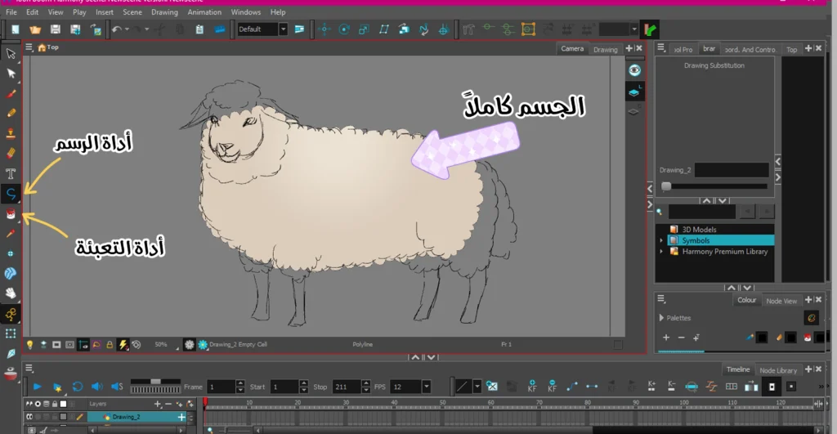Switch to the Drawing view tab

coord(606,49)
